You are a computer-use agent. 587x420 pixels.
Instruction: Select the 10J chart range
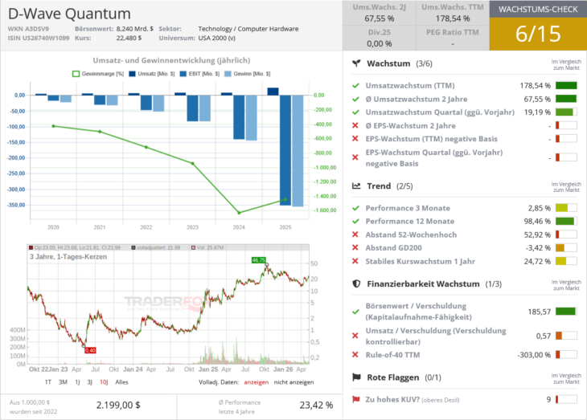[x=104, y=381]
